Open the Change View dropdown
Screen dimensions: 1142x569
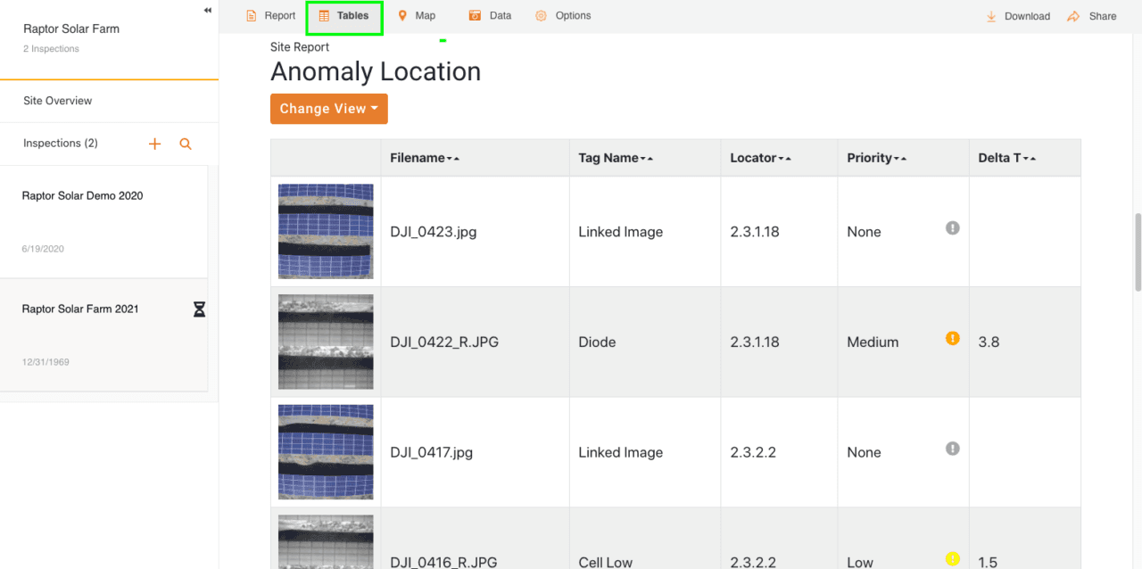329,109
